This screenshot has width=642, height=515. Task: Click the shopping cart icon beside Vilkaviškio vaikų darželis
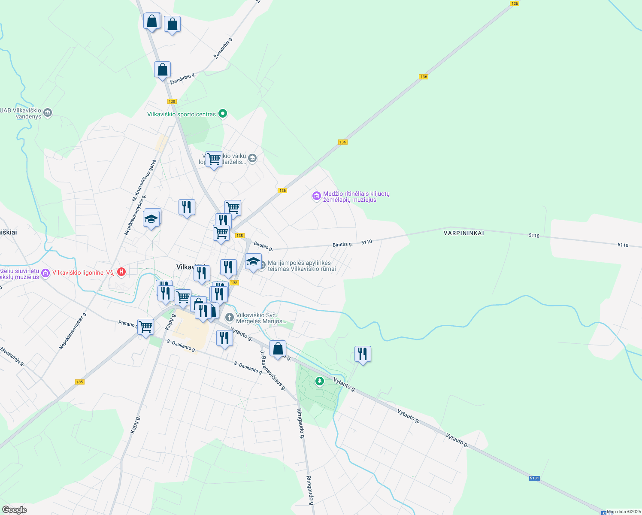coord(213,159)
